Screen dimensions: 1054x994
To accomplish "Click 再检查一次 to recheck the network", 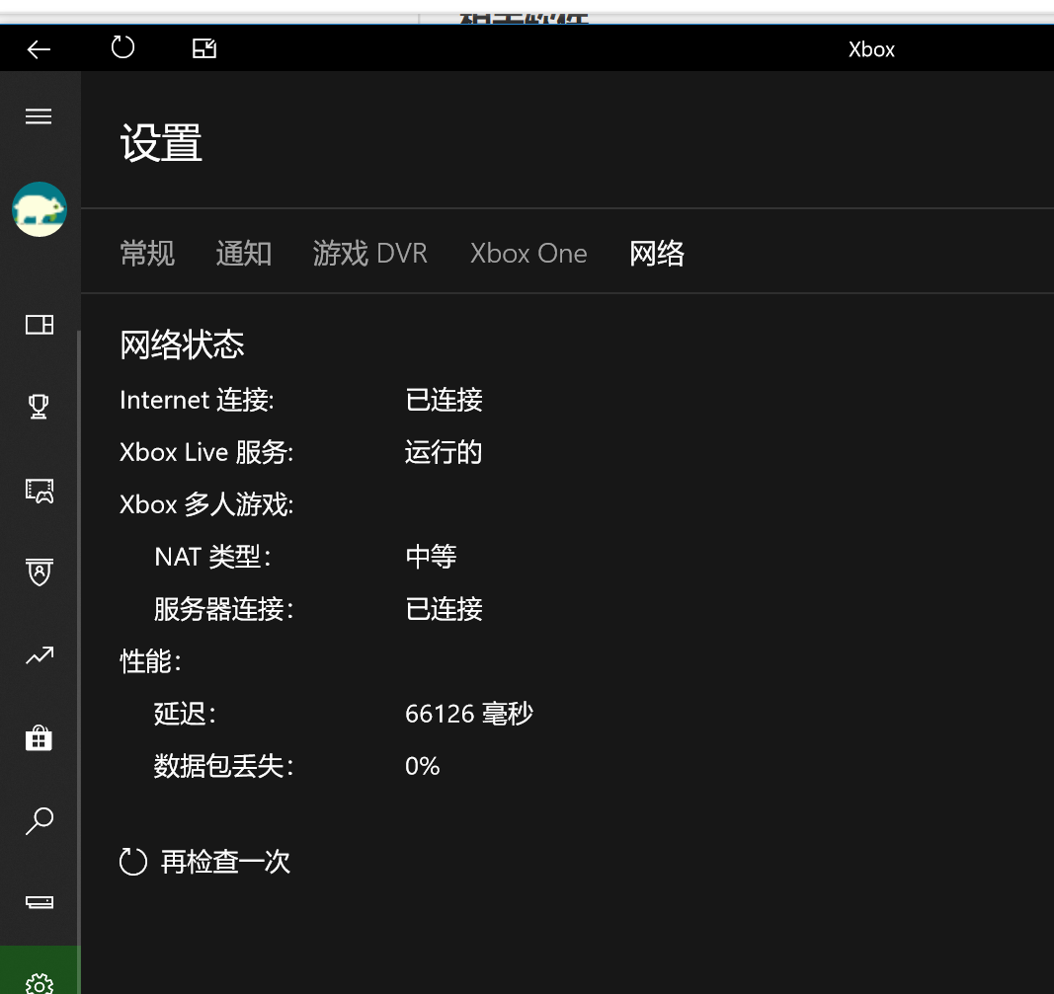I will click(204, 861).
